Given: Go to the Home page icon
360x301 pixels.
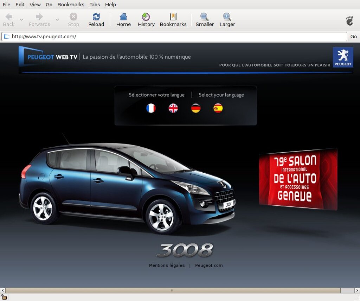Looking at the screenshot, I should (x=123, y=17).
